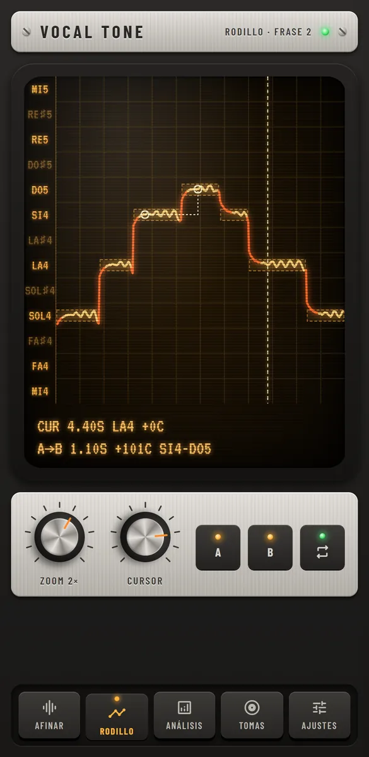Select the FA4 pitch label

[x=40, y=366]
